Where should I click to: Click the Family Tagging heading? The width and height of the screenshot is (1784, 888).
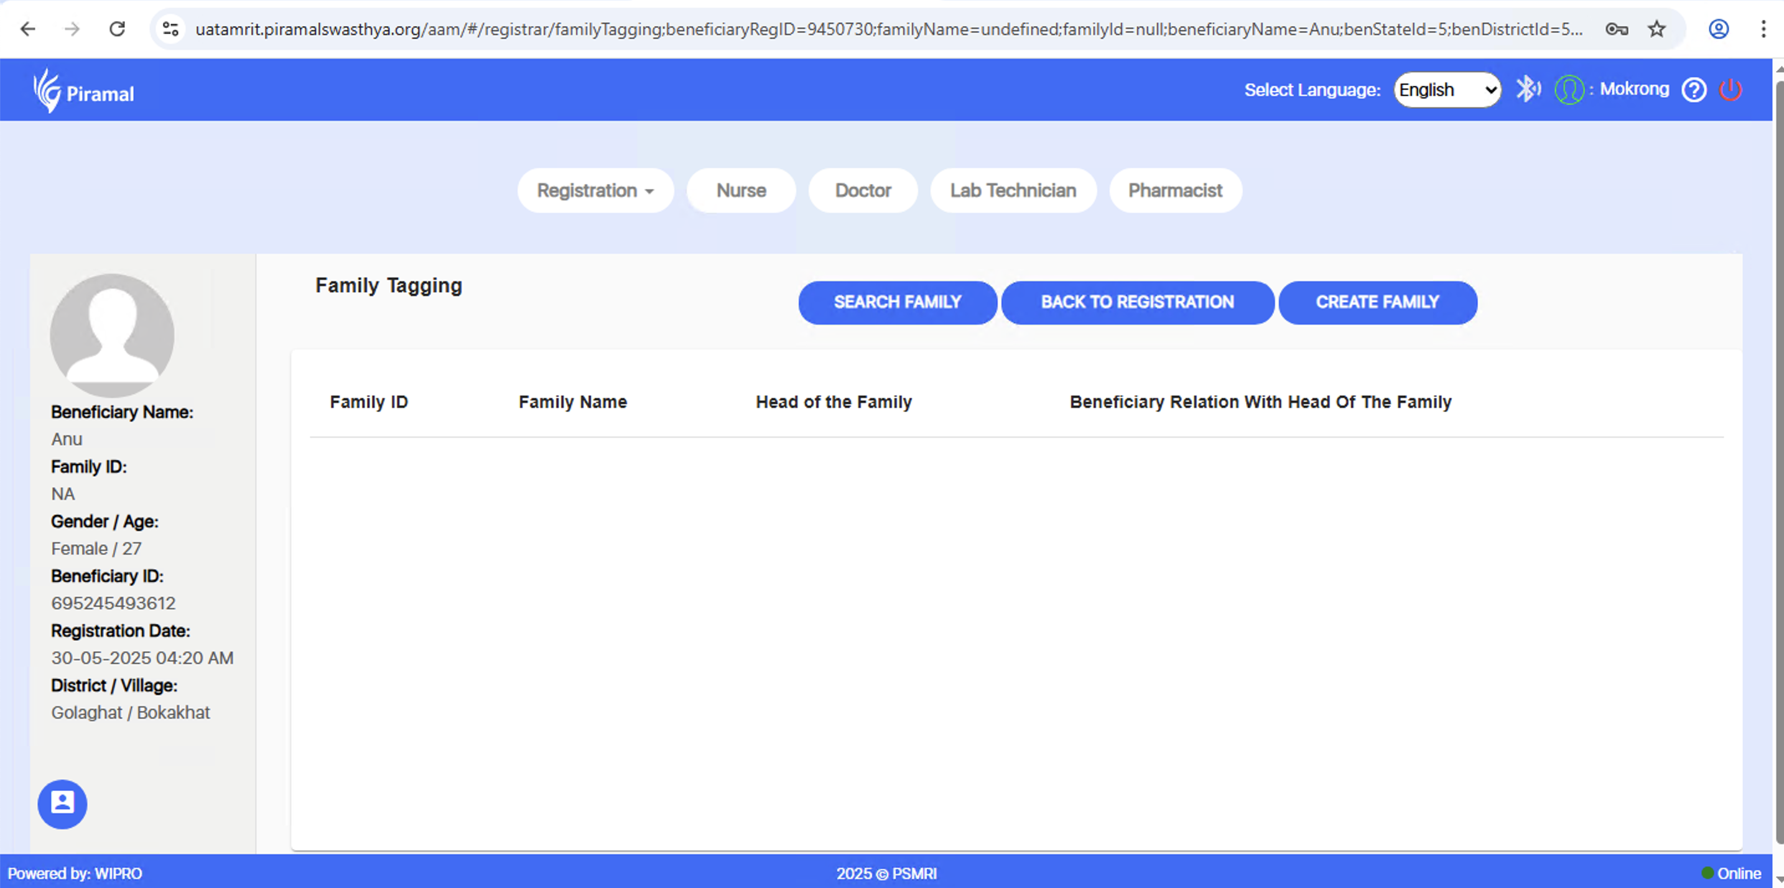(x=389, y=285)
